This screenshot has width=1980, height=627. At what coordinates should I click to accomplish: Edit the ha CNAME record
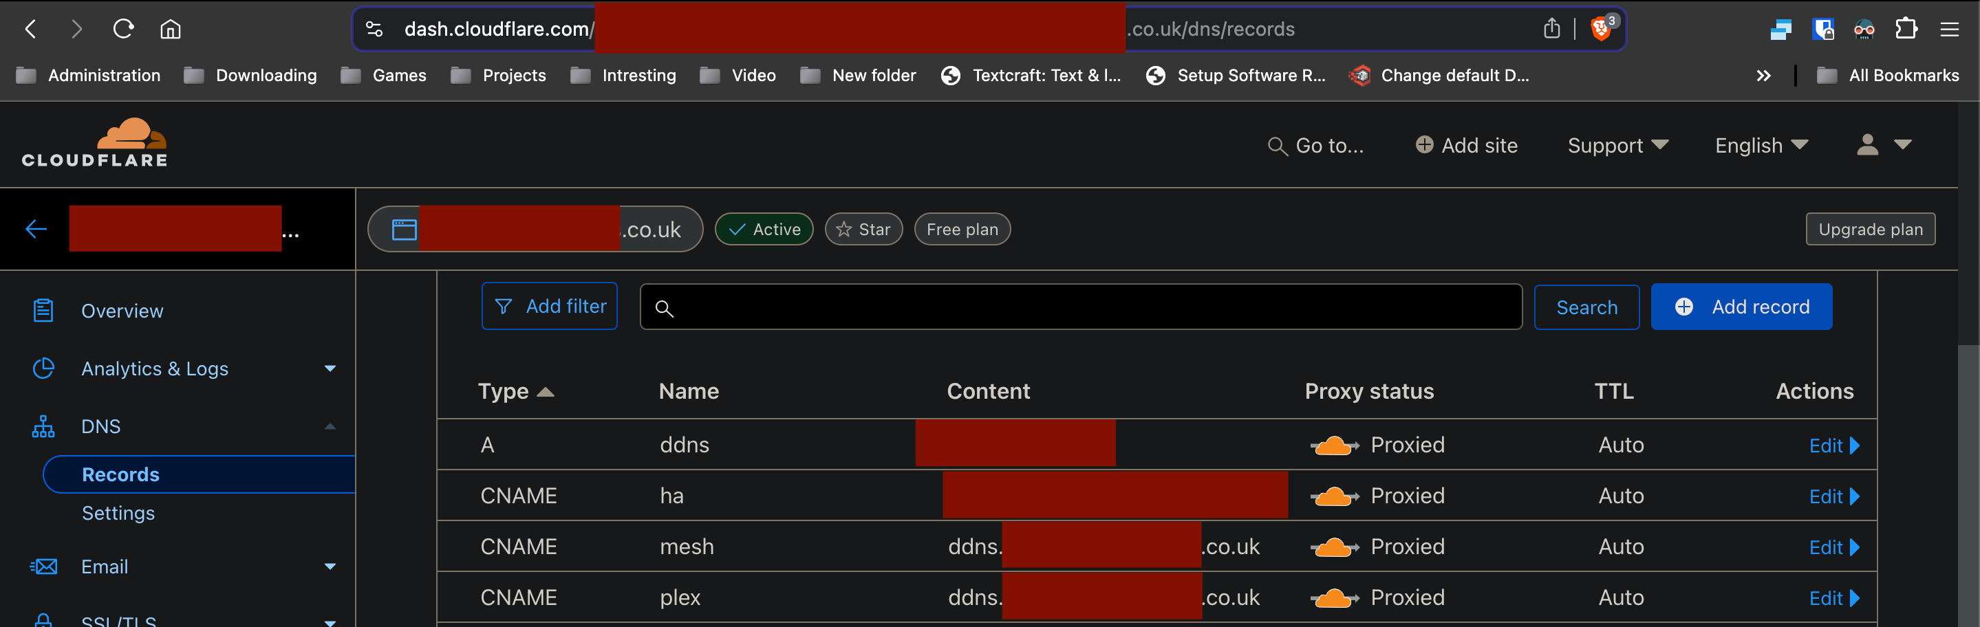[1833, 496]
